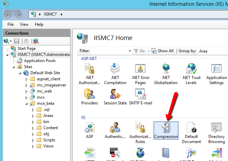The image size is (228, 161).
Task: Expand the aspnet_client folder
Action: tap(26, 79)
